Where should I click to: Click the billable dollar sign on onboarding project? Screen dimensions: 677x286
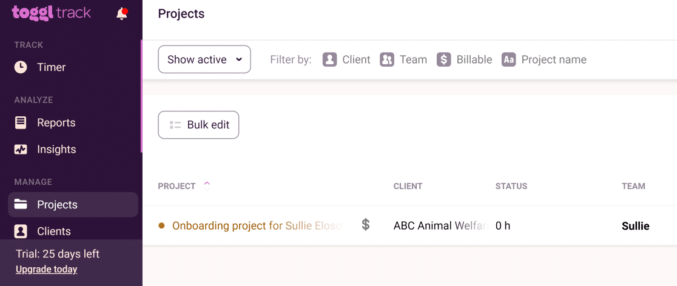coord(366,225)
